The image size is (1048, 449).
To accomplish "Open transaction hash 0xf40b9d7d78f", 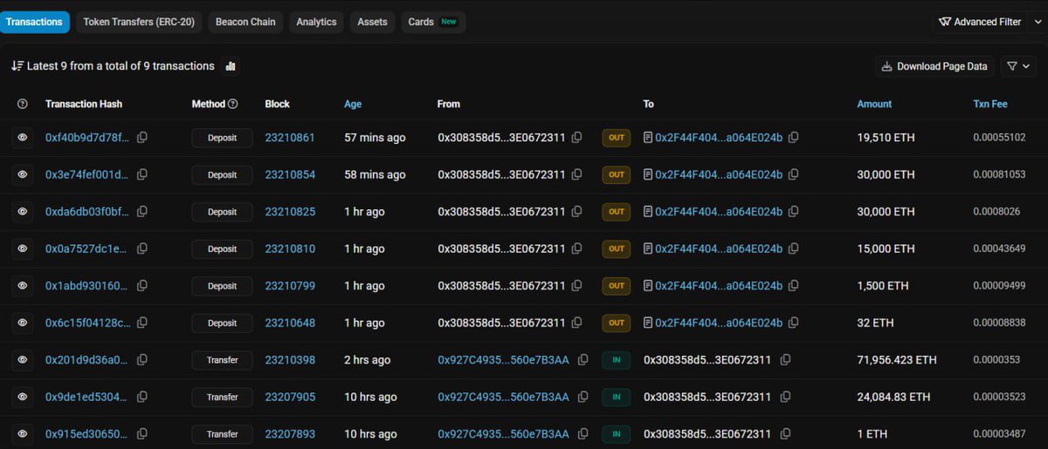I will coord(87,138).
